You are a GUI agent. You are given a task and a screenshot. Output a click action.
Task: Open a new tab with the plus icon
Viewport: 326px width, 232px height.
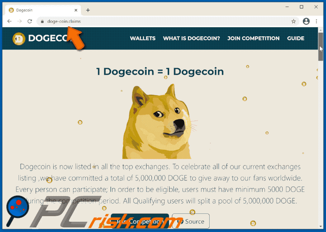point(88,10)
